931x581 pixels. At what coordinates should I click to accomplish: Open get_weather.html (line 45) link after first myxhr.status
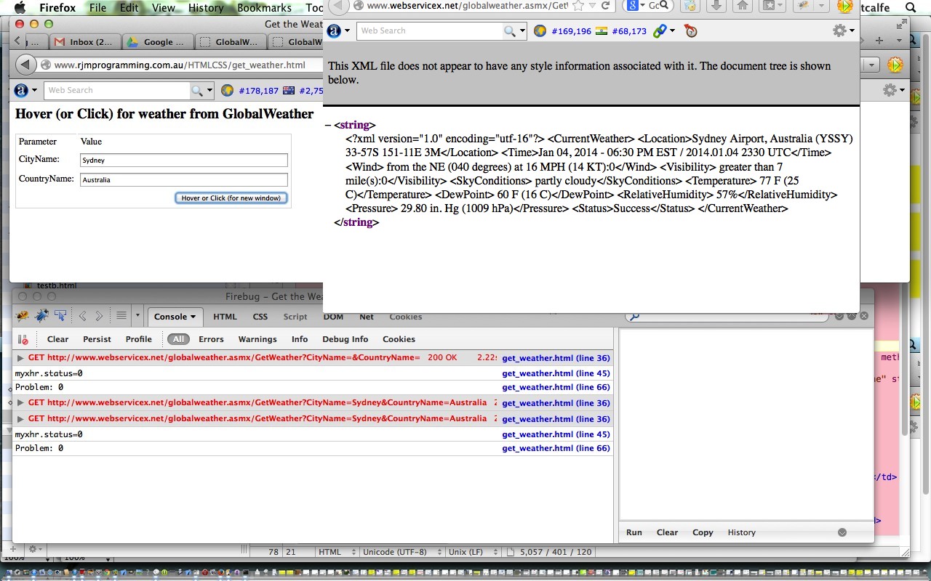coord(556,373)
